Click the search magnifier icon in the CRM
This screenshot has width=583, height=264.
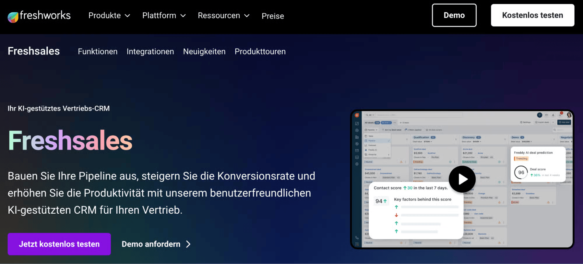pyautogui.click(x=367, y=115)
